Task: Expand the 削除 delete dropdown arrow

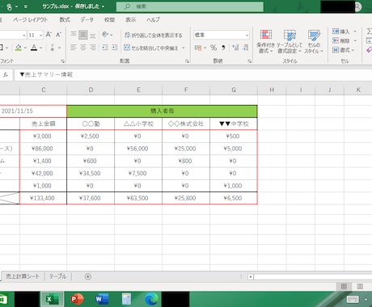Action: tap(355, 40)
